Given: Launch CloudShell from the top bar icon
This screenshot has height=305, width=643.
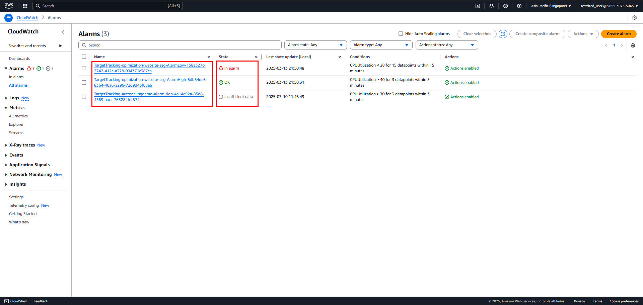Looking at the screenshot, I should pos(478,6).
